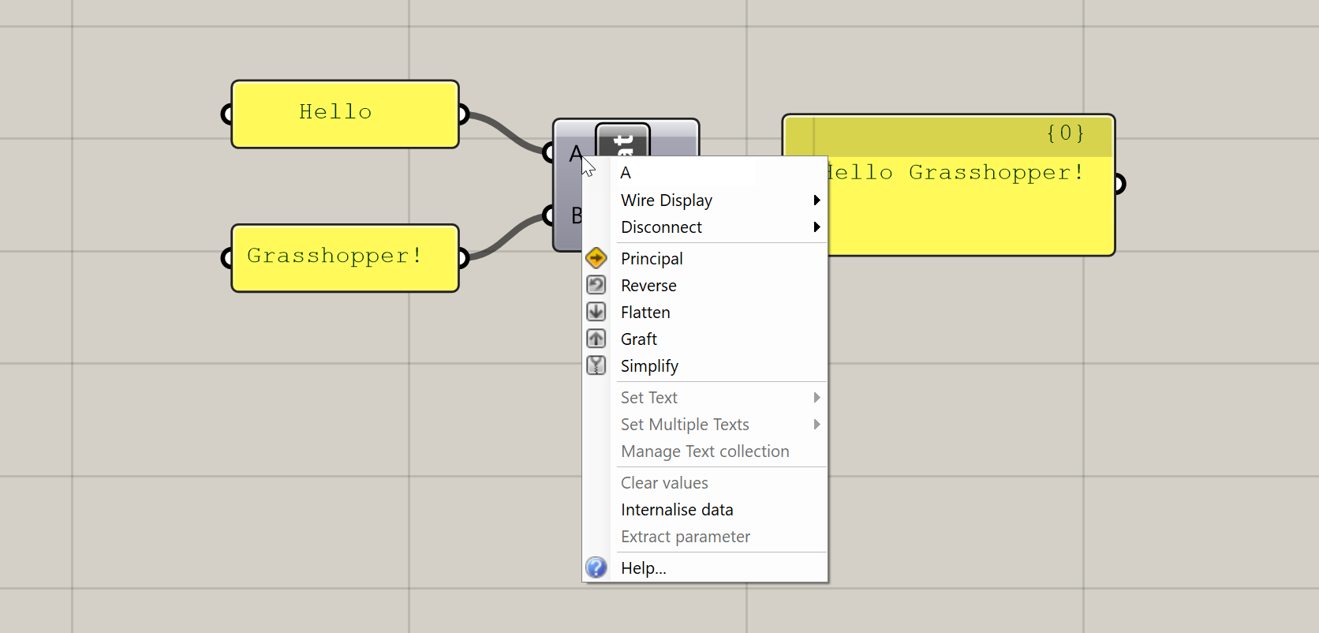Open the Set Multiple Texts submenu
This screenshot has width=1319, height=633.
[x=705, y=425]
